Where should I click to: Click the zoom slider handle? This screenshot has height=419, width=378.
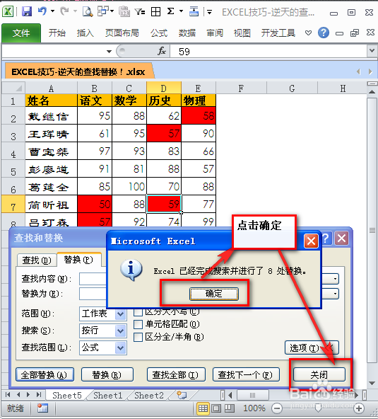(318, 408)
